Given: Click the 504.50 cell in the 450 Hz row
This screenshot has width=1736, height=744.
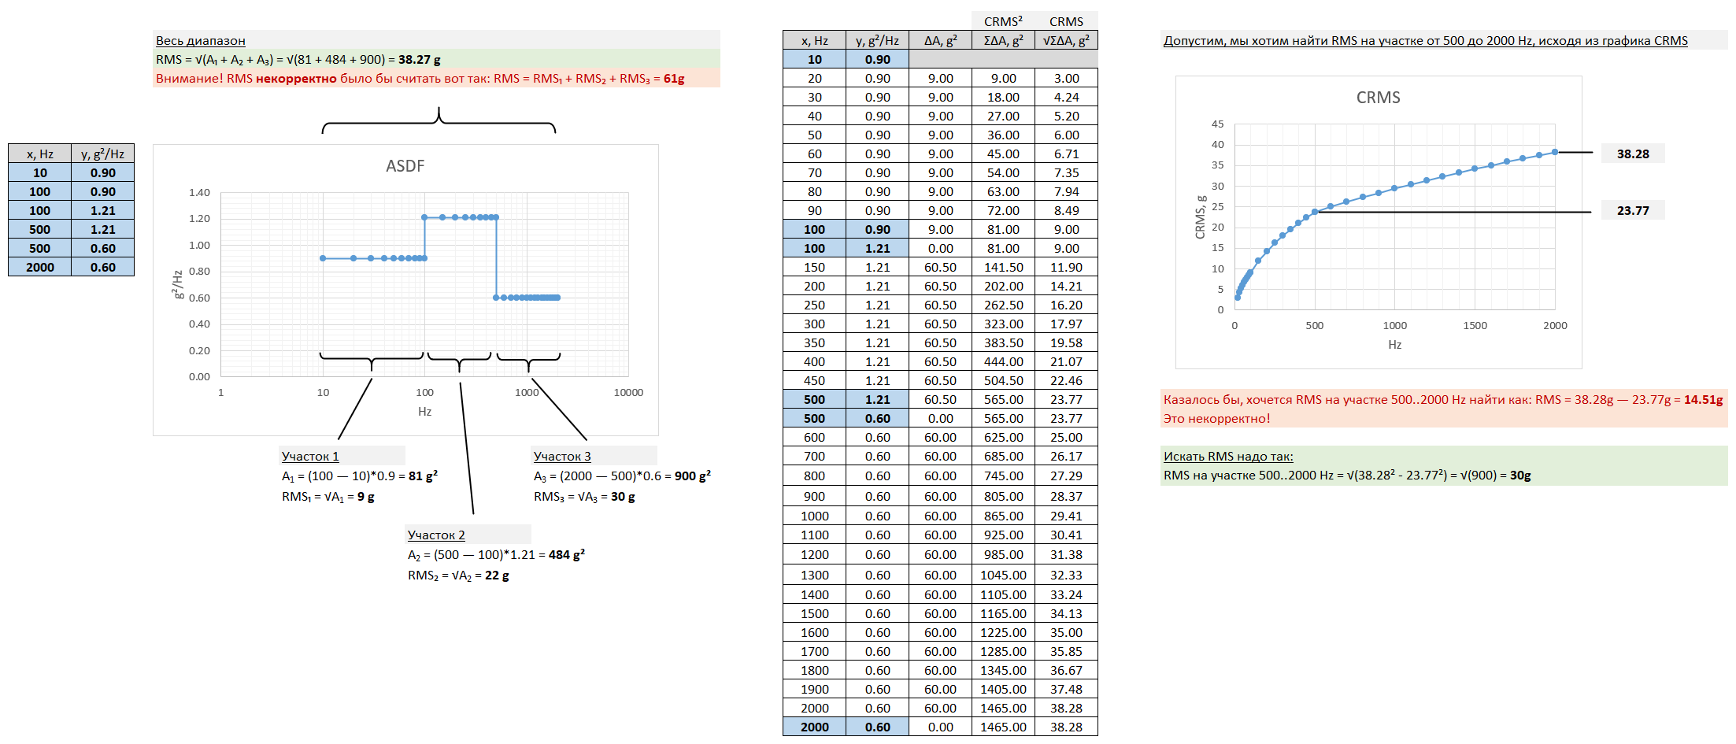Looking at the screenshot, I should coord(1004,380).
